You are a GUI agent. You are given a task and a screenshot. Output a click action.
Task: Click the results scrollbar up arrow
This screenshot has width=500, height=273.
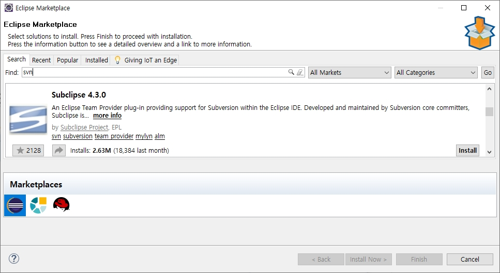pos(489,89)
